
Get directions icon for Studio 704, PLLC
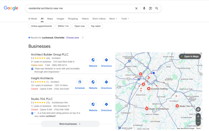[106, 104]
